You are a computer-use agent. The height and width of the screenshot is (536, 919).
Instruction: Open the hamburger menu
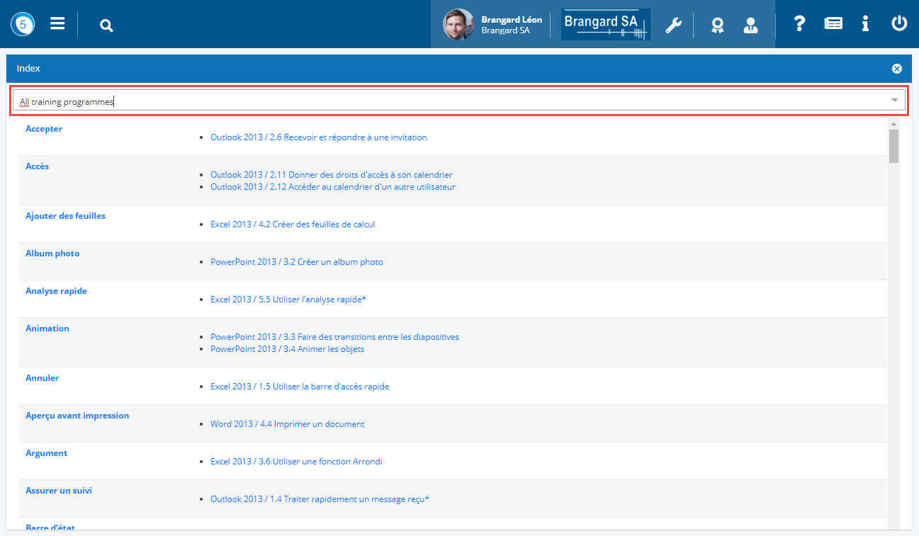coord(57,24)
